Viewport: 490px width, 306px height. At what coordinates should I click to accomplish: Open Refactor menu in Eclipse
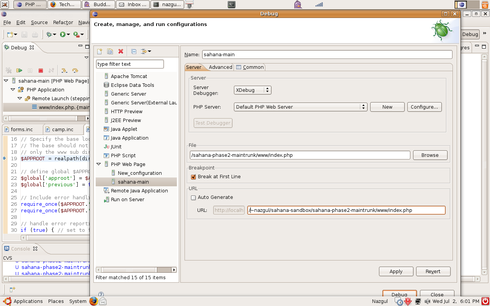[x=63, y=23]
